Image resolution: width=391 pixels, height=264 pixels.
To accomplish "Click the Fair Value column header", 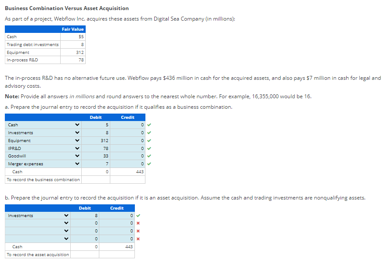I will pyautogui.click(x=73, y=29).
